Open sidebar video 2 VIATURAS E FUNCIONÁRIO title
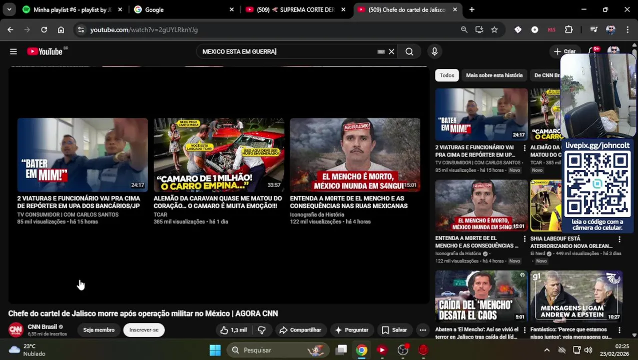The image size is (638, 360). point(475,151)
